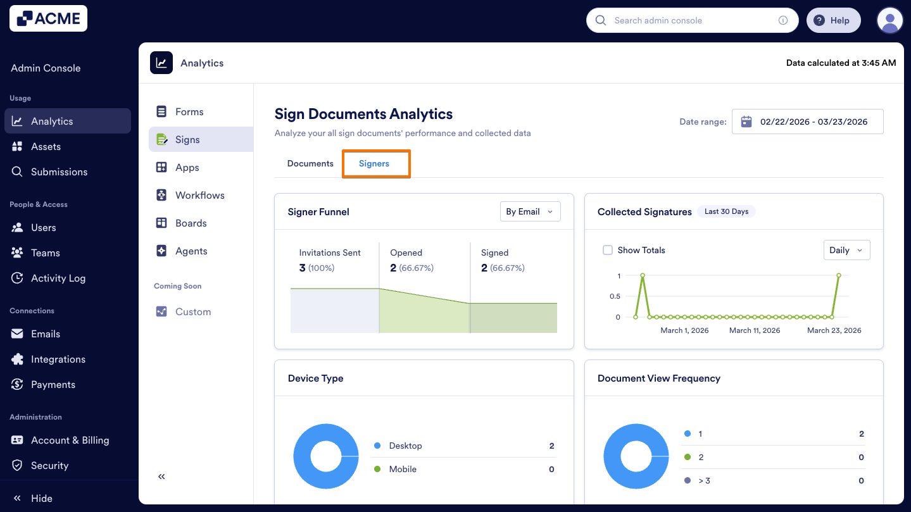Collapse the Analytics sub-navigation panel

click(161, 476)
